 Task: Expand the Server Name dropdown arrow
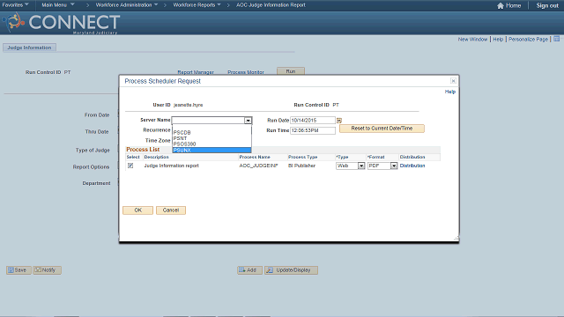click(x=248, y=121)
